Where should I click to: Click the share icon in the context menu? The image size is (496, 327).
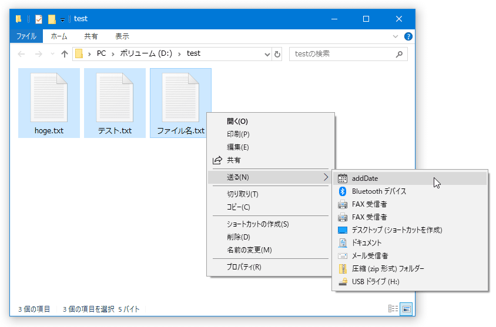tap(217, 160)
